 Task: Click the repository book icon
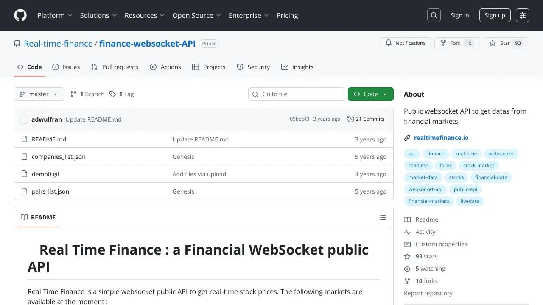pos(17,44)
